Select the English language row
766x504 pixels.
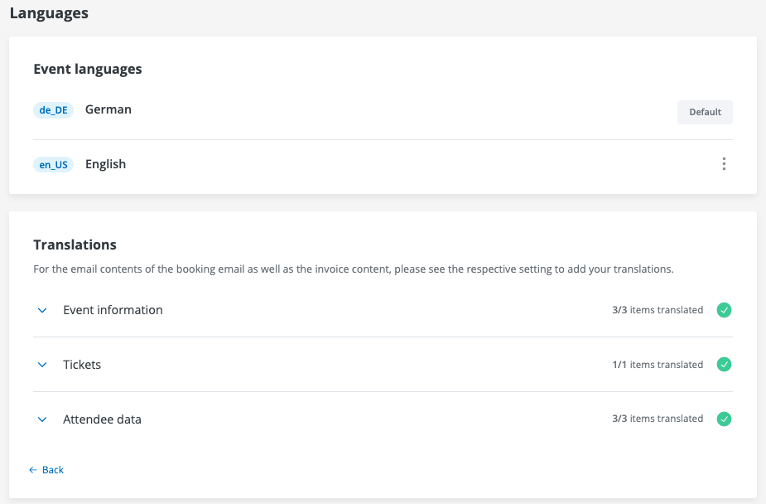click(106, 164)
